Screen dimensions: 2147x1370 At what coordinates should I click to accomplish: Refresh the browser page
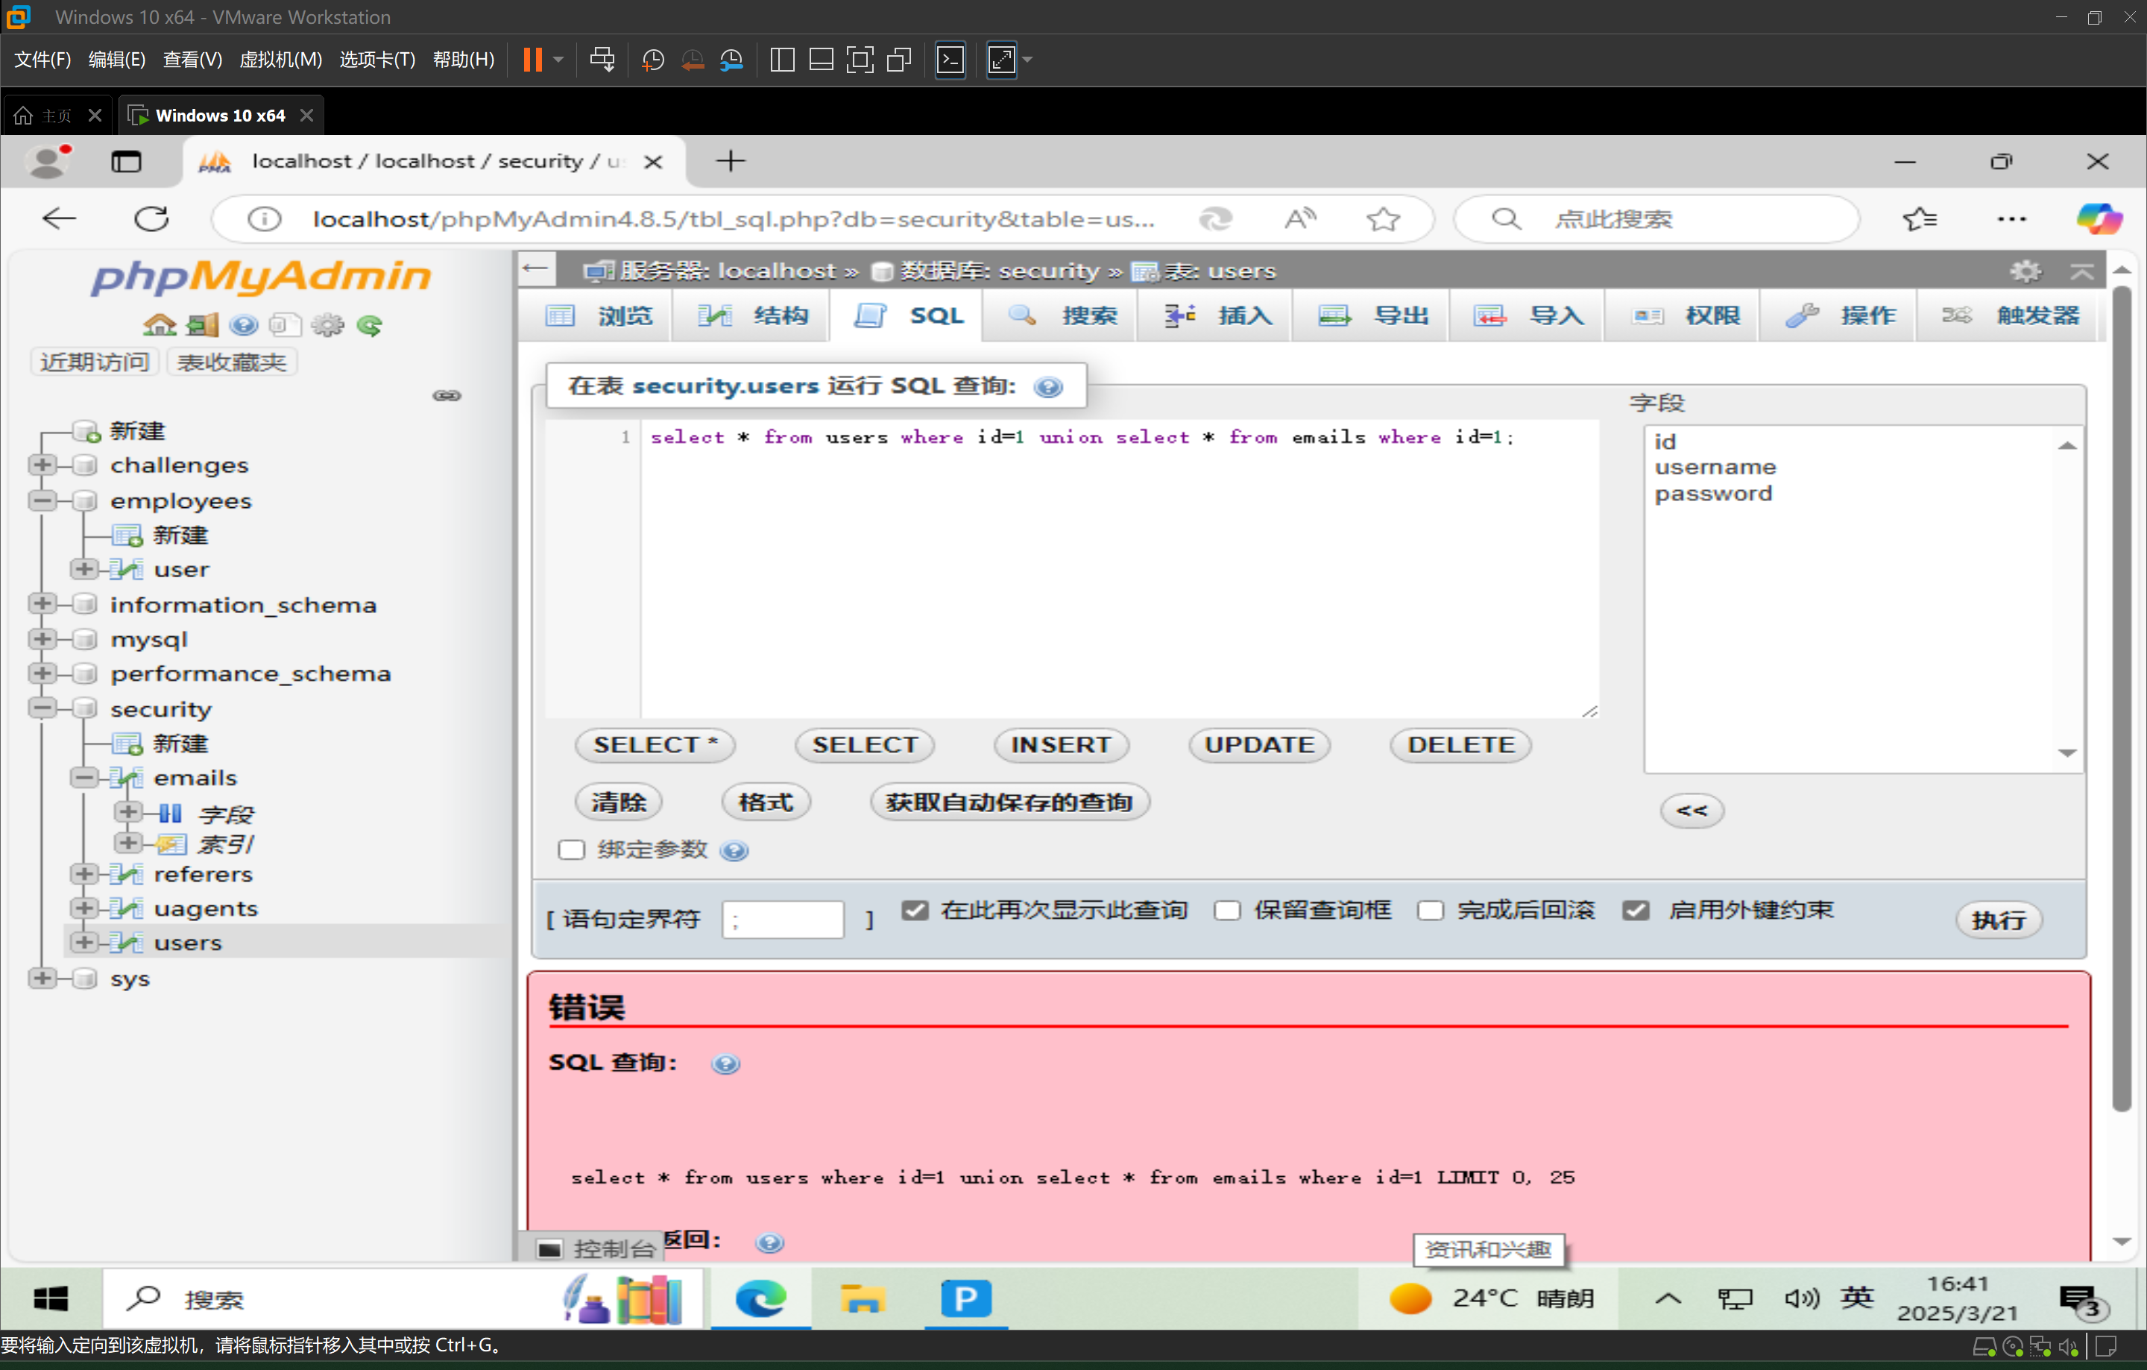[x=151, y=219]
